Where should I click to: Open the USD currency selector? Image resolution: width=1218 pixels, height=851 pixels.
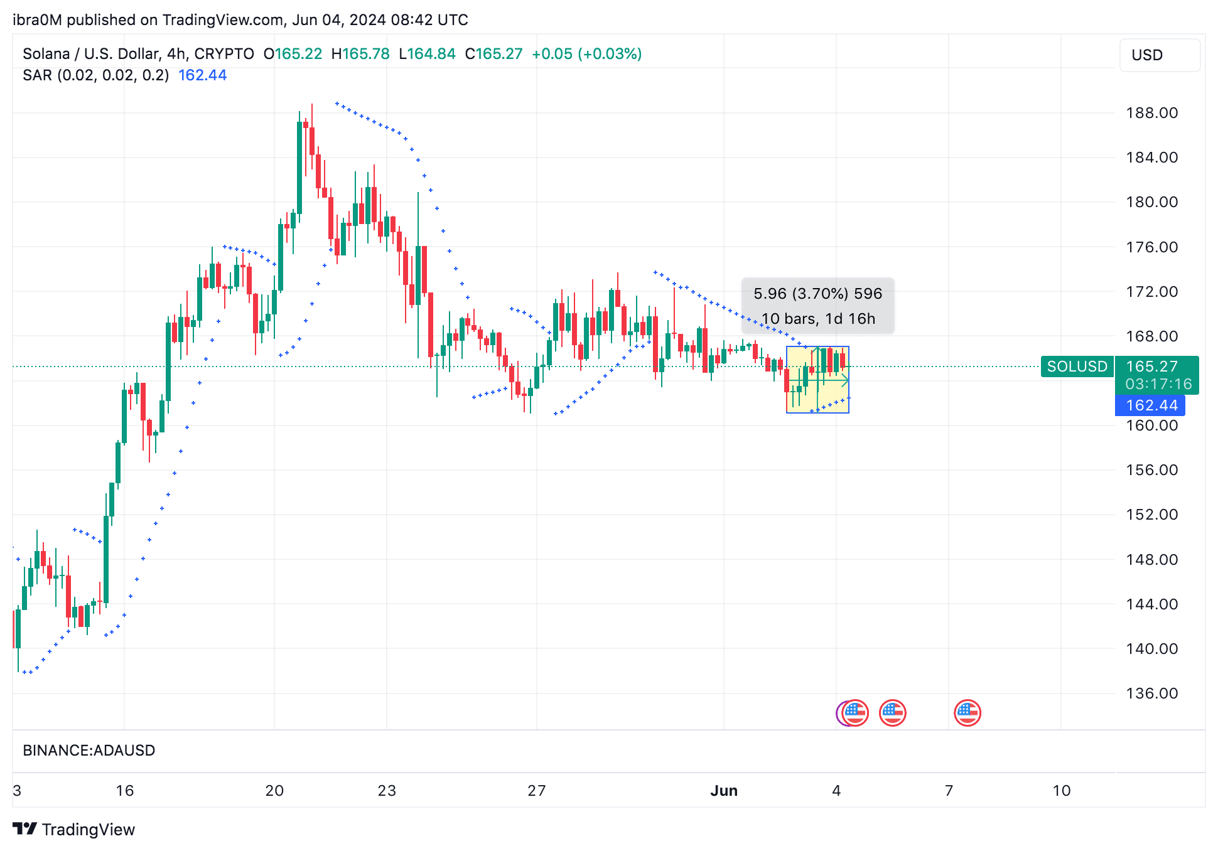point(1159,55)
